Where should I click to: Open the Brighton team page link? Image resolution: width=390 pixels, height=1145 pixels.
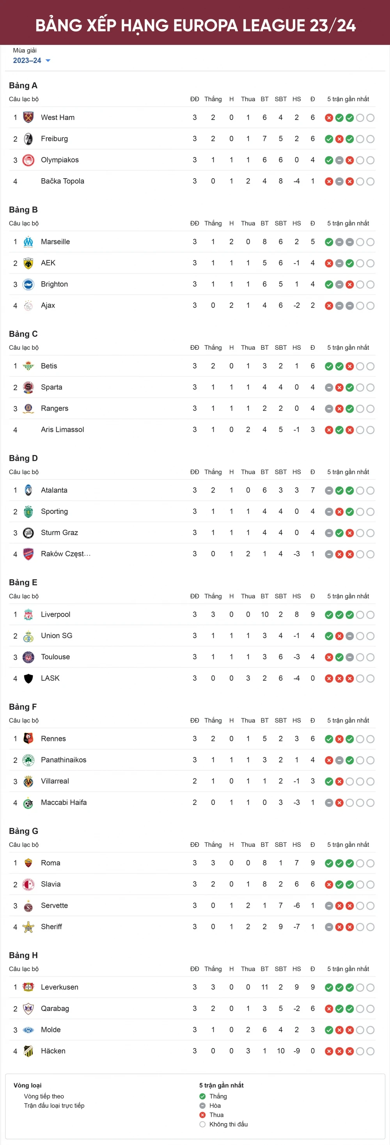coord(55,284)
